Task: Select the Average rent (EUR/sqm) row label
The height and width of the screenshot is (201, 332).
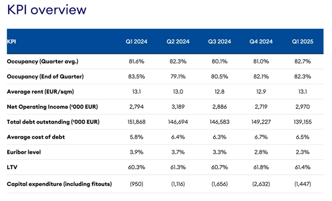Action: tap(40, 92)
